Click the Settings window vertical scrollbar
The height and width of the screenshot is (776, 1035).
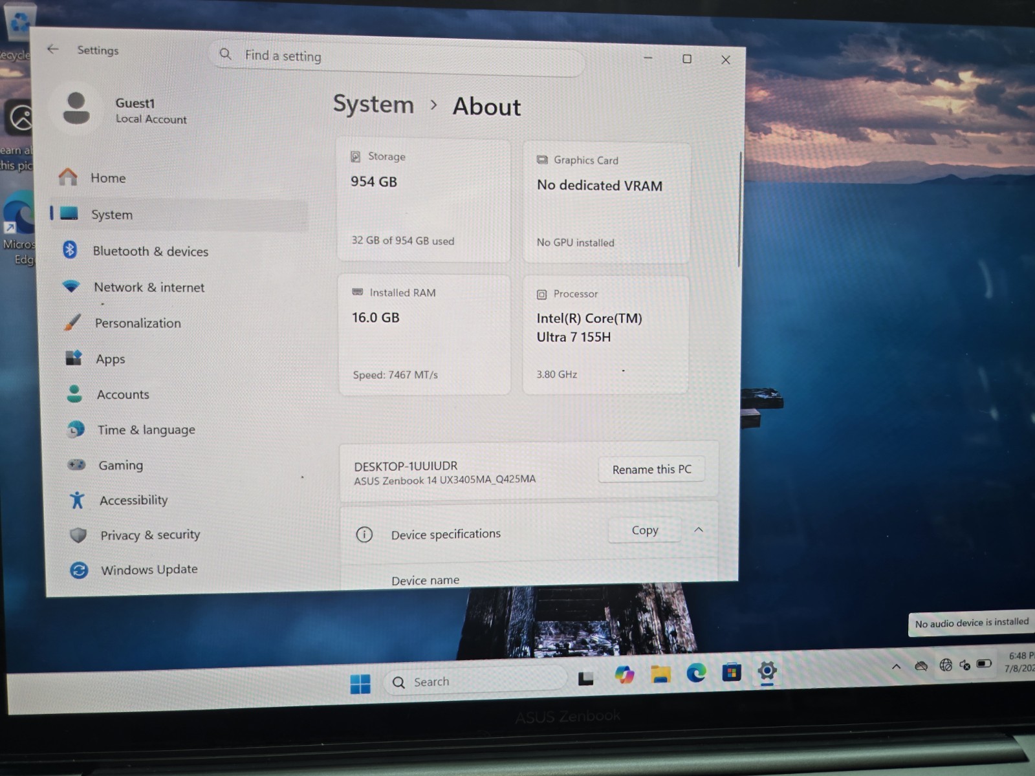[x=739, y=209]
